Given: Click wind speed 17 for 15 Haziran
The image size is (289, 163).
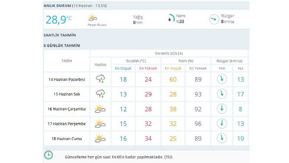Looking at the screenshot, I should tap(241, 94).
